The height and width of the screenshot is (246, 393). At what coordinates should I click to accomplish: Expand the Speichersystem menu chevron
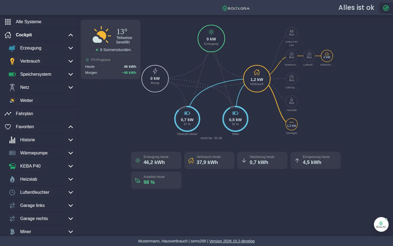pyautogui.click(x=71, y=74)
